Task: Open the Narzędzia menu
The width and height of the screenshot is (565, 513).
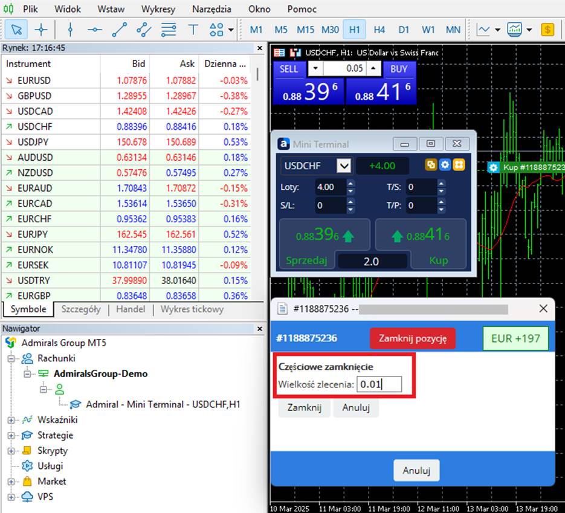Action: point(211,9)
